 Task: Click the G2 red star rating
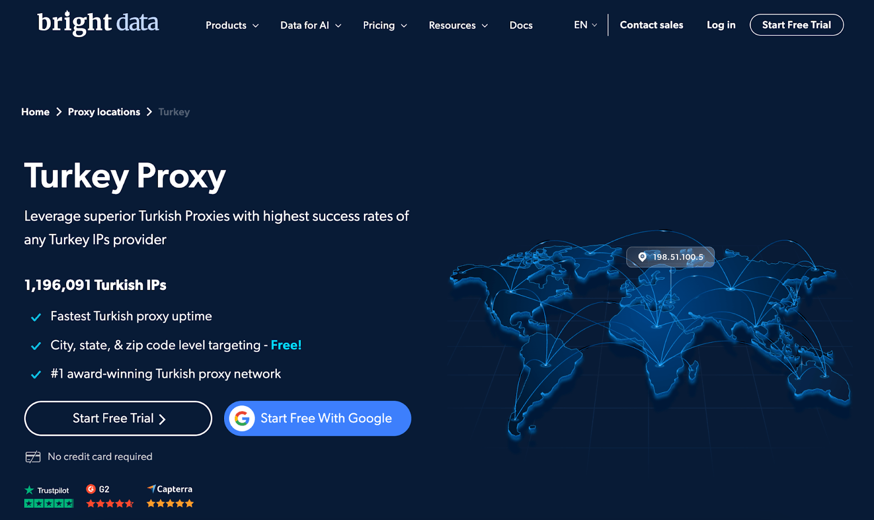pos(110,504)
